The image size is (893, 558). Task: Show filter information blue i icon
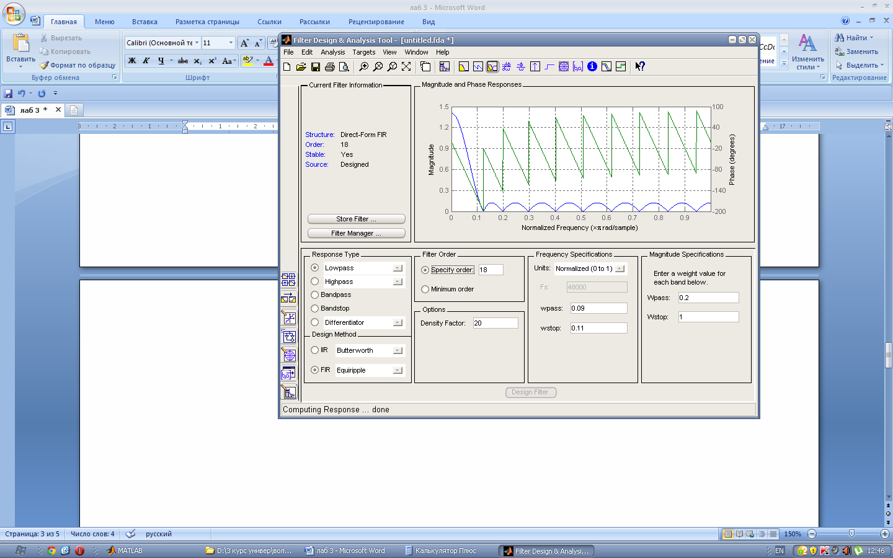[x=592, y=66]
